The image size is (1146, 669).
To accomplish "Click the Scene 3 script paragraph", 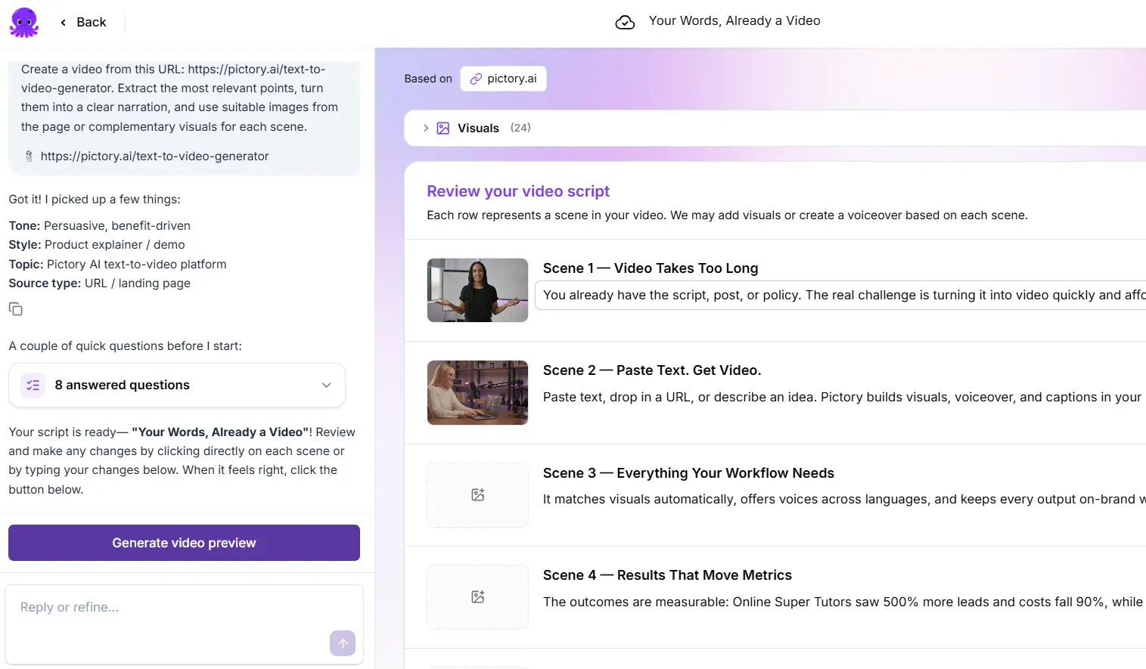I will [x=844, y=500].
